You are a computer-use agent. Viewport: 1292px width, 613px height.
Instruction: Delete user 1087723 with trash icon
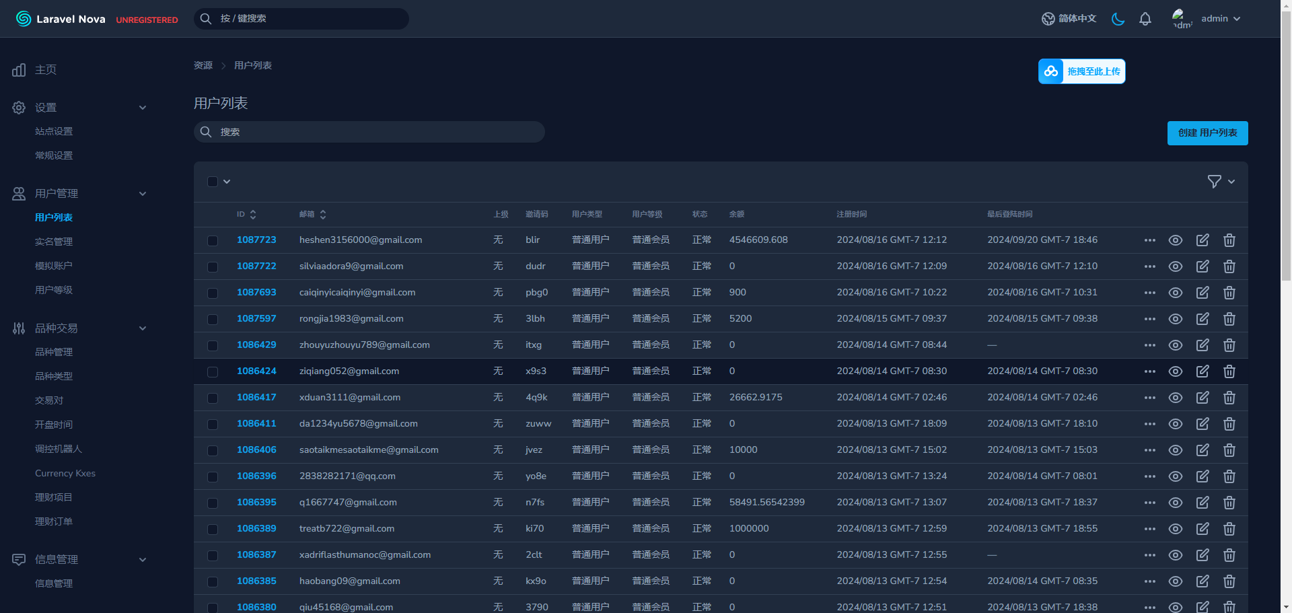pos(1229,240)
